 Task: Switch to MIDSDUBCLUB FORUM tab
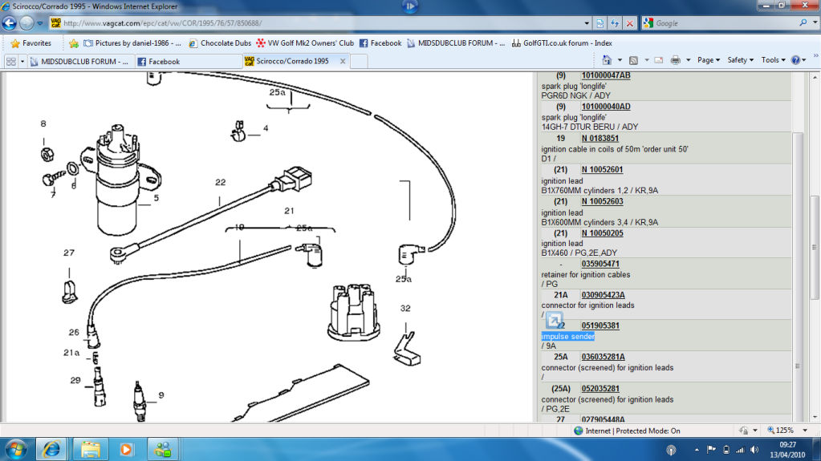81,62
